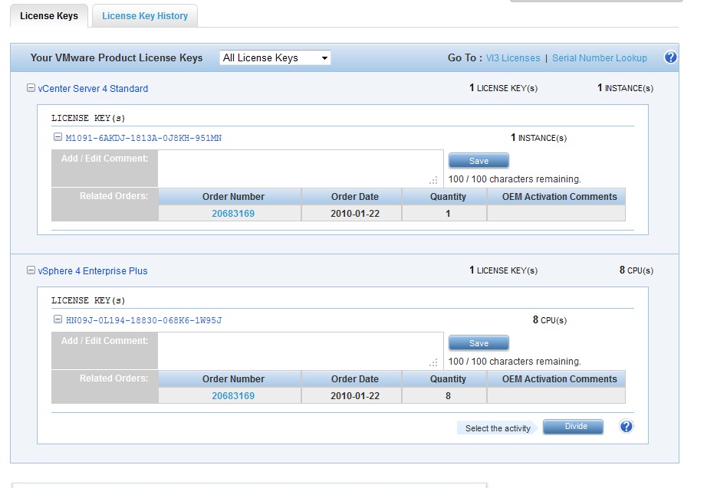Switch to the License Key History tab

tap(145, 16)
